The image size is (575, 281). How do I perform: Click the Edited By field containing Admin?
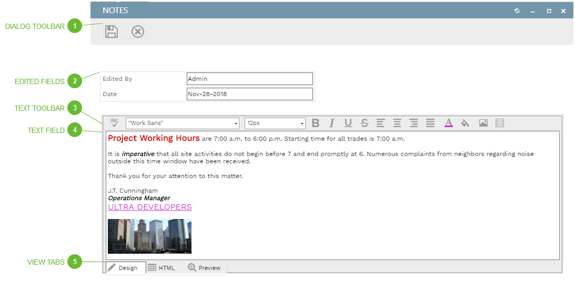[250, 79]
